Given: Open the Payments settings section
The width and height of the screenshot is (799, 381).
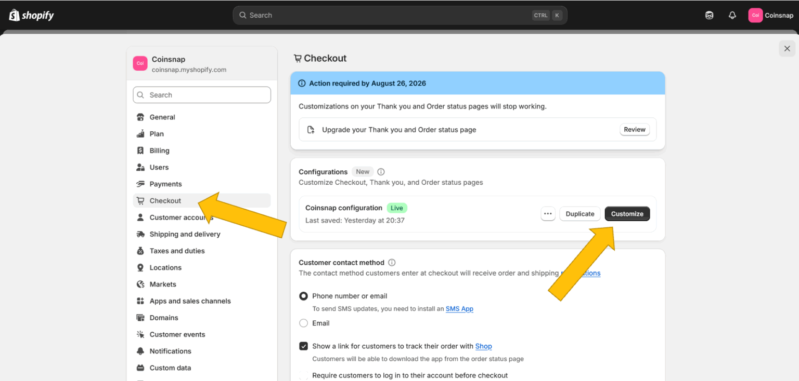Looking at the screenshot, I should coord(165,184).
